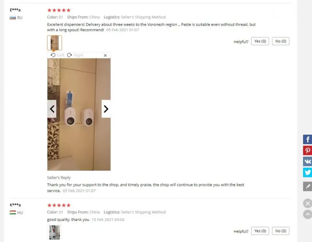Screen dimensions: 312x242
Task: Share on Twitter via sidebar icon
Action: pyautogui.click(x=307, y=172)
